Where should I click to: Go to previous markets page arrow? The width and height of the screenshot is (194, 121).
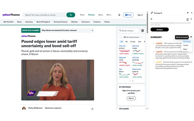[130, 81]
